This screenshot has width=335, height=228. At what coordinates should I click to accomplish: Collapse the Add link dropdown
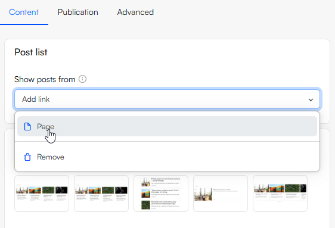click(167, 99)
